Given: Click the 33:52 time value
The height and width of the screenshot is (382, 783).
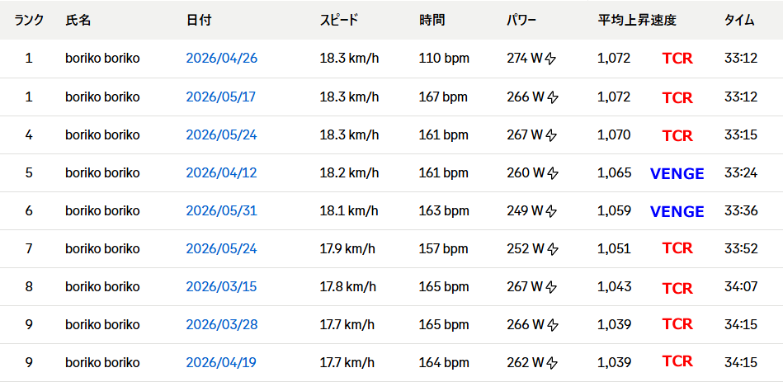Looking at the screenshot, I should click(x=741, y=248).
